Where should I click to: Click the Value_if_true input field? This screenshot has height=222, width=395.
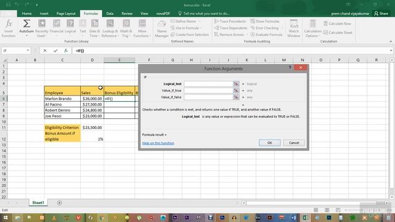pyautogui.click(x=209, y=91)
